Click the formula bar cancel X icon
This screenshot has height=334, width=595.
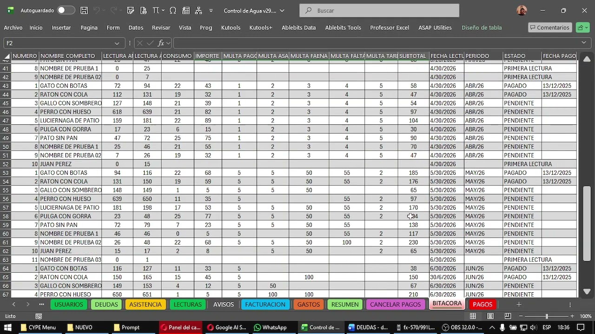coord(139,43)
